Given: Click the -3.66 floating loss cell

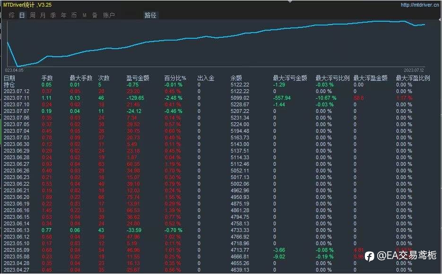Looking at the screenshot, I should [x=279, y=250].
